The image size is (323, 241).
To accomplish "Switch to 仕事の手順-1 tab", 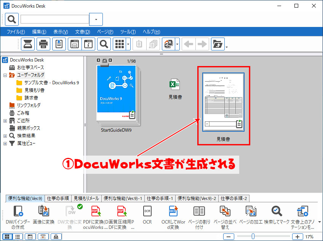I will [x=160, y=198].
